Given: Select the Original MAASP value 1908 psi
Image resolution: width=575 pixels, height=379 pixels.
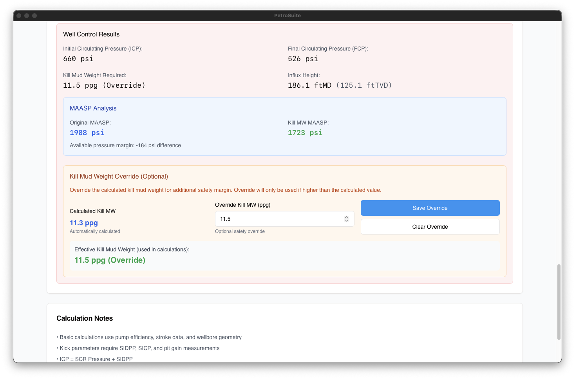Looking at the screenshot, I should (87, 133).
